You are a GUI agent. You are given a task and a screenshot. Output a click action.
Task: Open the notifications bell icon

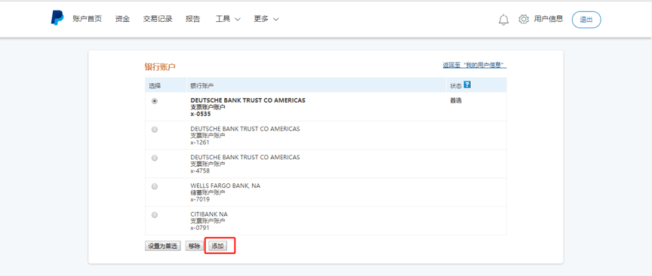coord(503,20)
